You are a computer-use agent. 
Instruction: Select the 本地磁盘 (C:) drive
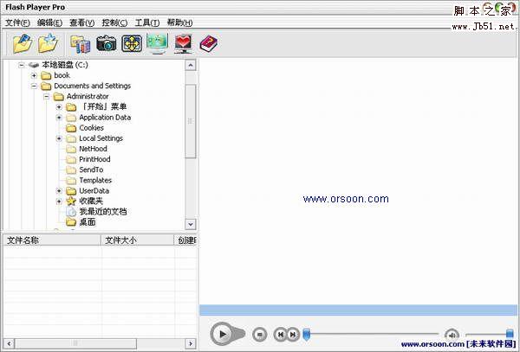(65, 65)
